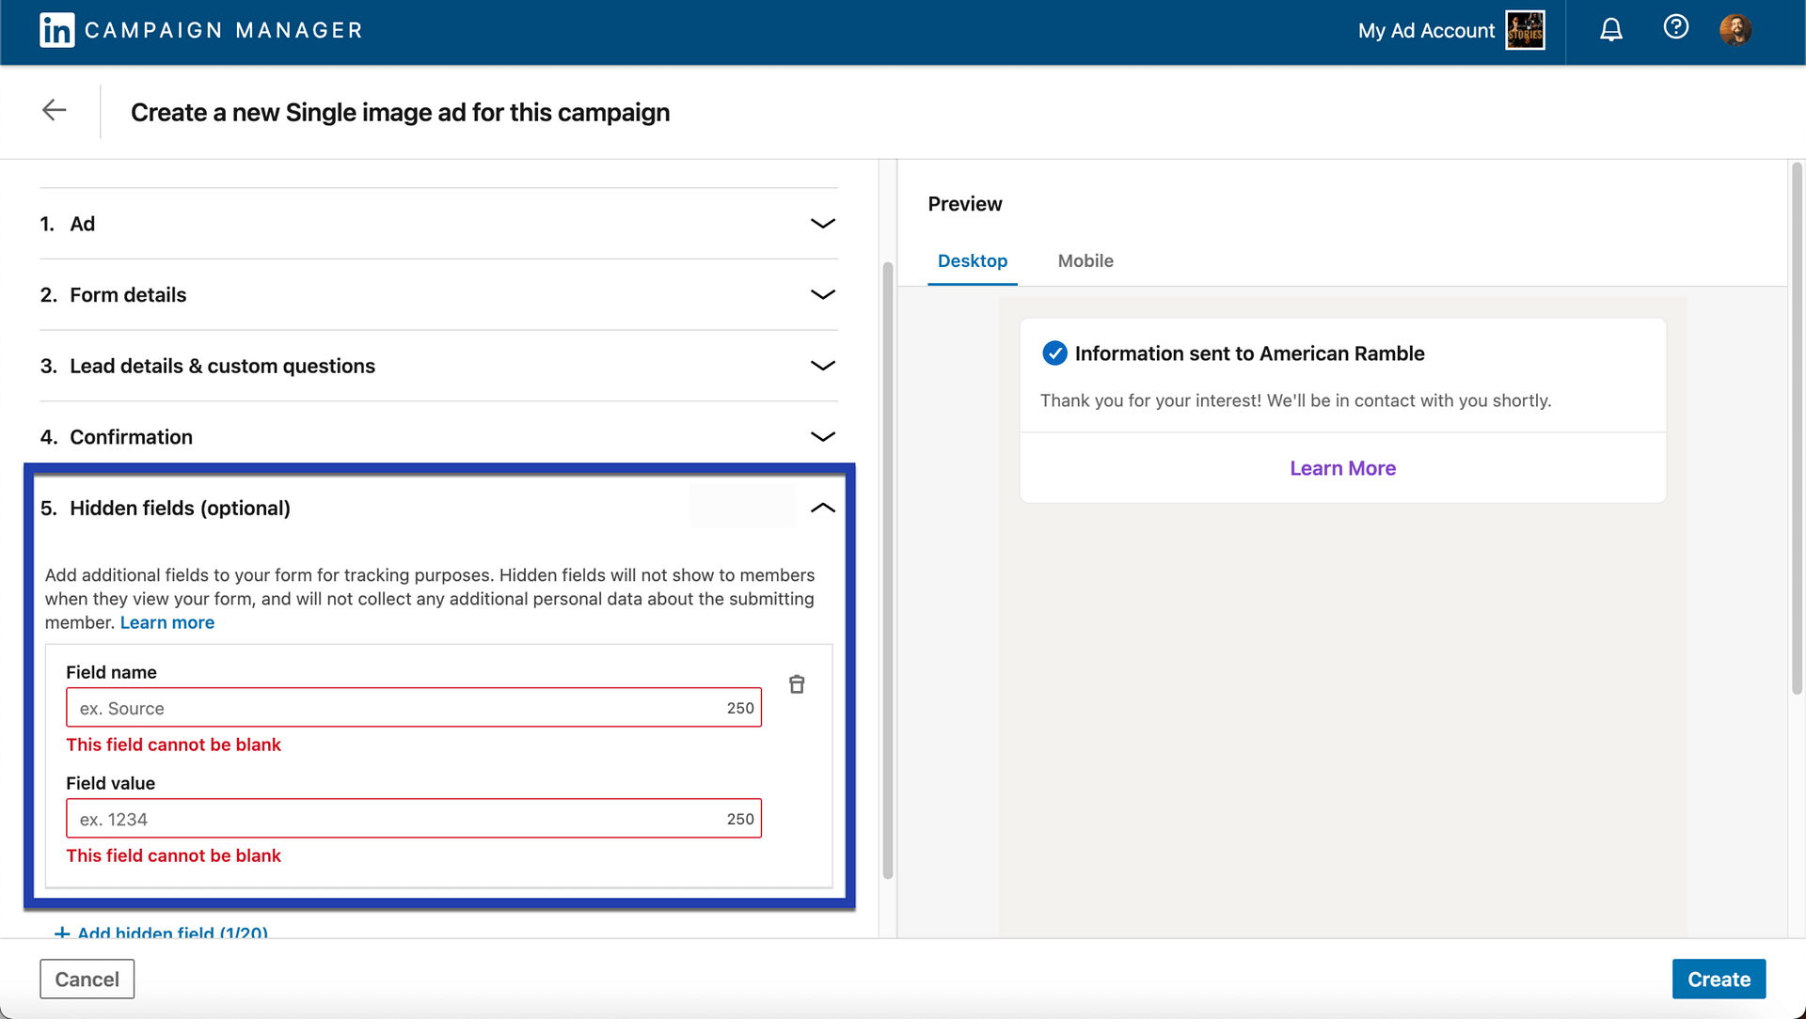Expand Lead details & custom questions chevron
Image resolution: width=1806 pixels, height=1019 pixels.
pyautogui.click(x=823, y=366)
